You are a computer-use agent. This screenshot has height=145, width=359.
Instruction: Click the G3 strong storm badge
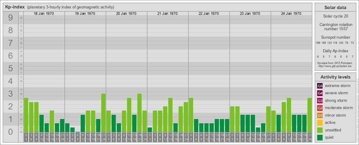[x=320, y=101]
